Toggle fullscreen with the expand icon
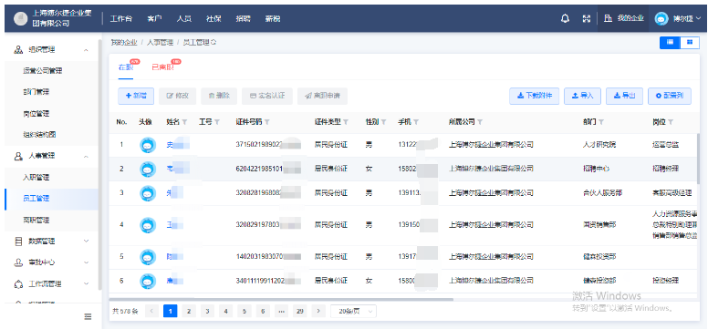This screenshot has width=708, height=329. coord(587,18)
